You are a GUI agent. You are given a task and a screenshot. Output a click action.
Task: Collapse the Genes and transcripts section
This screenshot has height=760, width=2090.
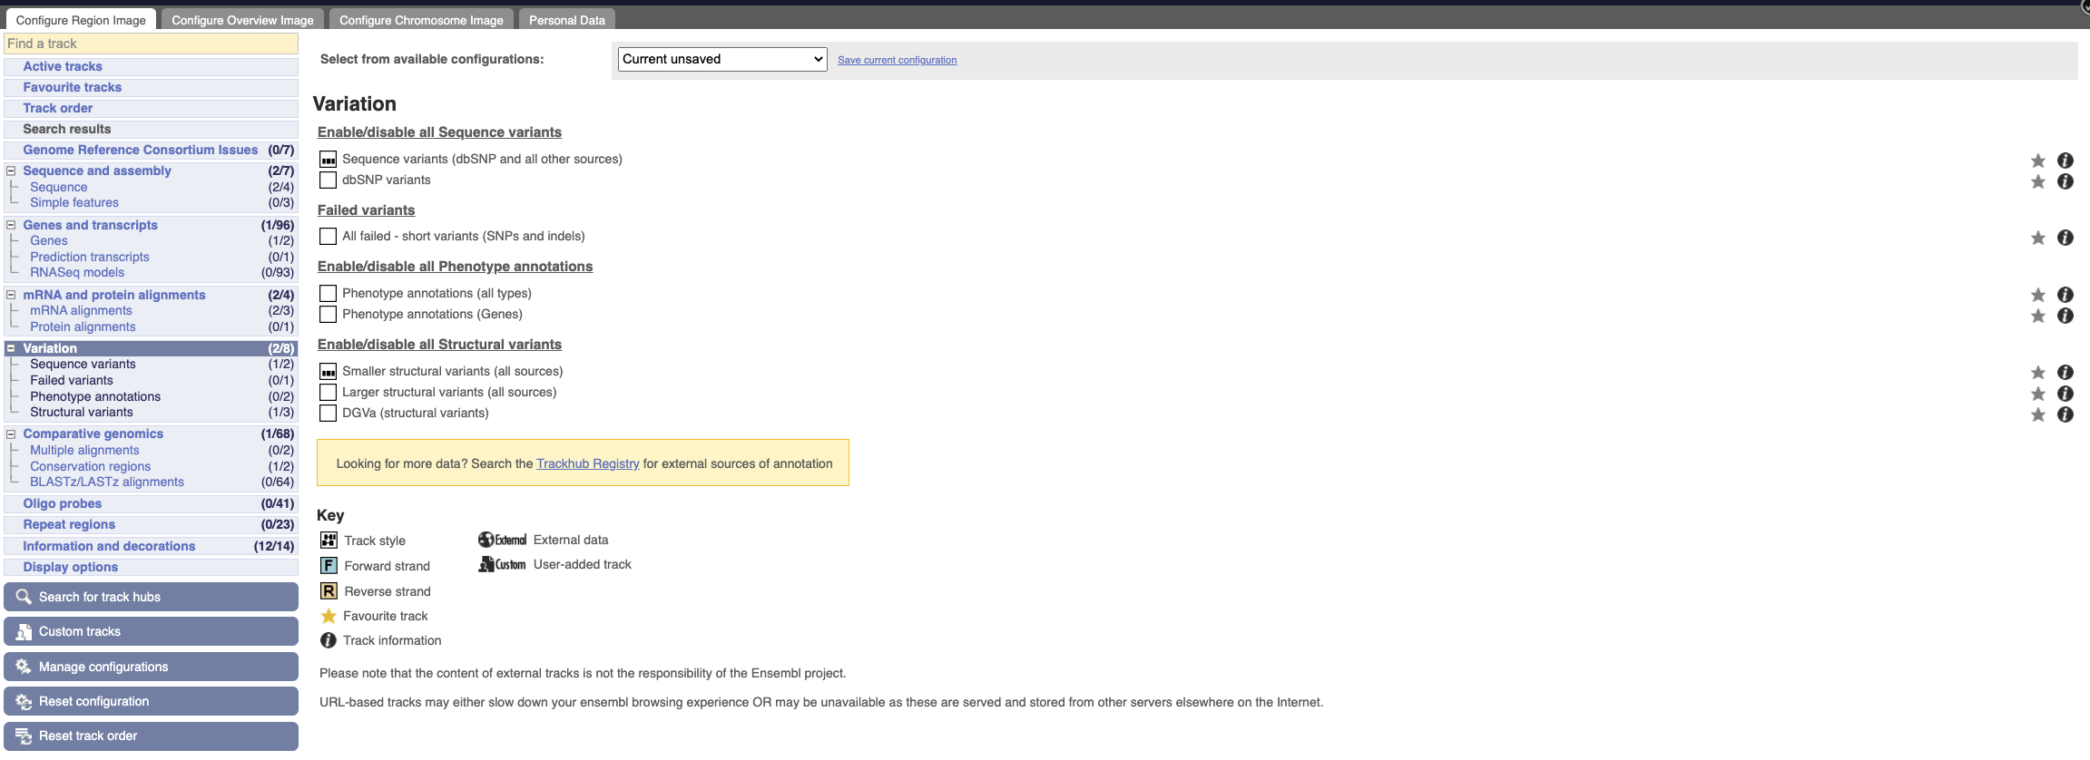pos(11,225)
